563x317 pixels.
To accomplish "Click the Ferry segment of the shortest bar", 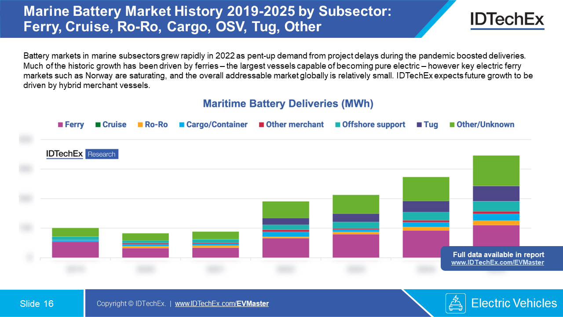I will point(146,253).
